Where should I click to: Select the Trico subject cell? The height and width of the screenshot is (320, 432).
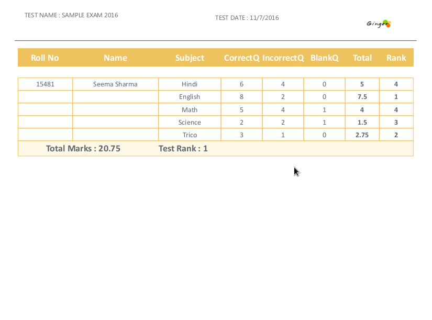(190, 135)
